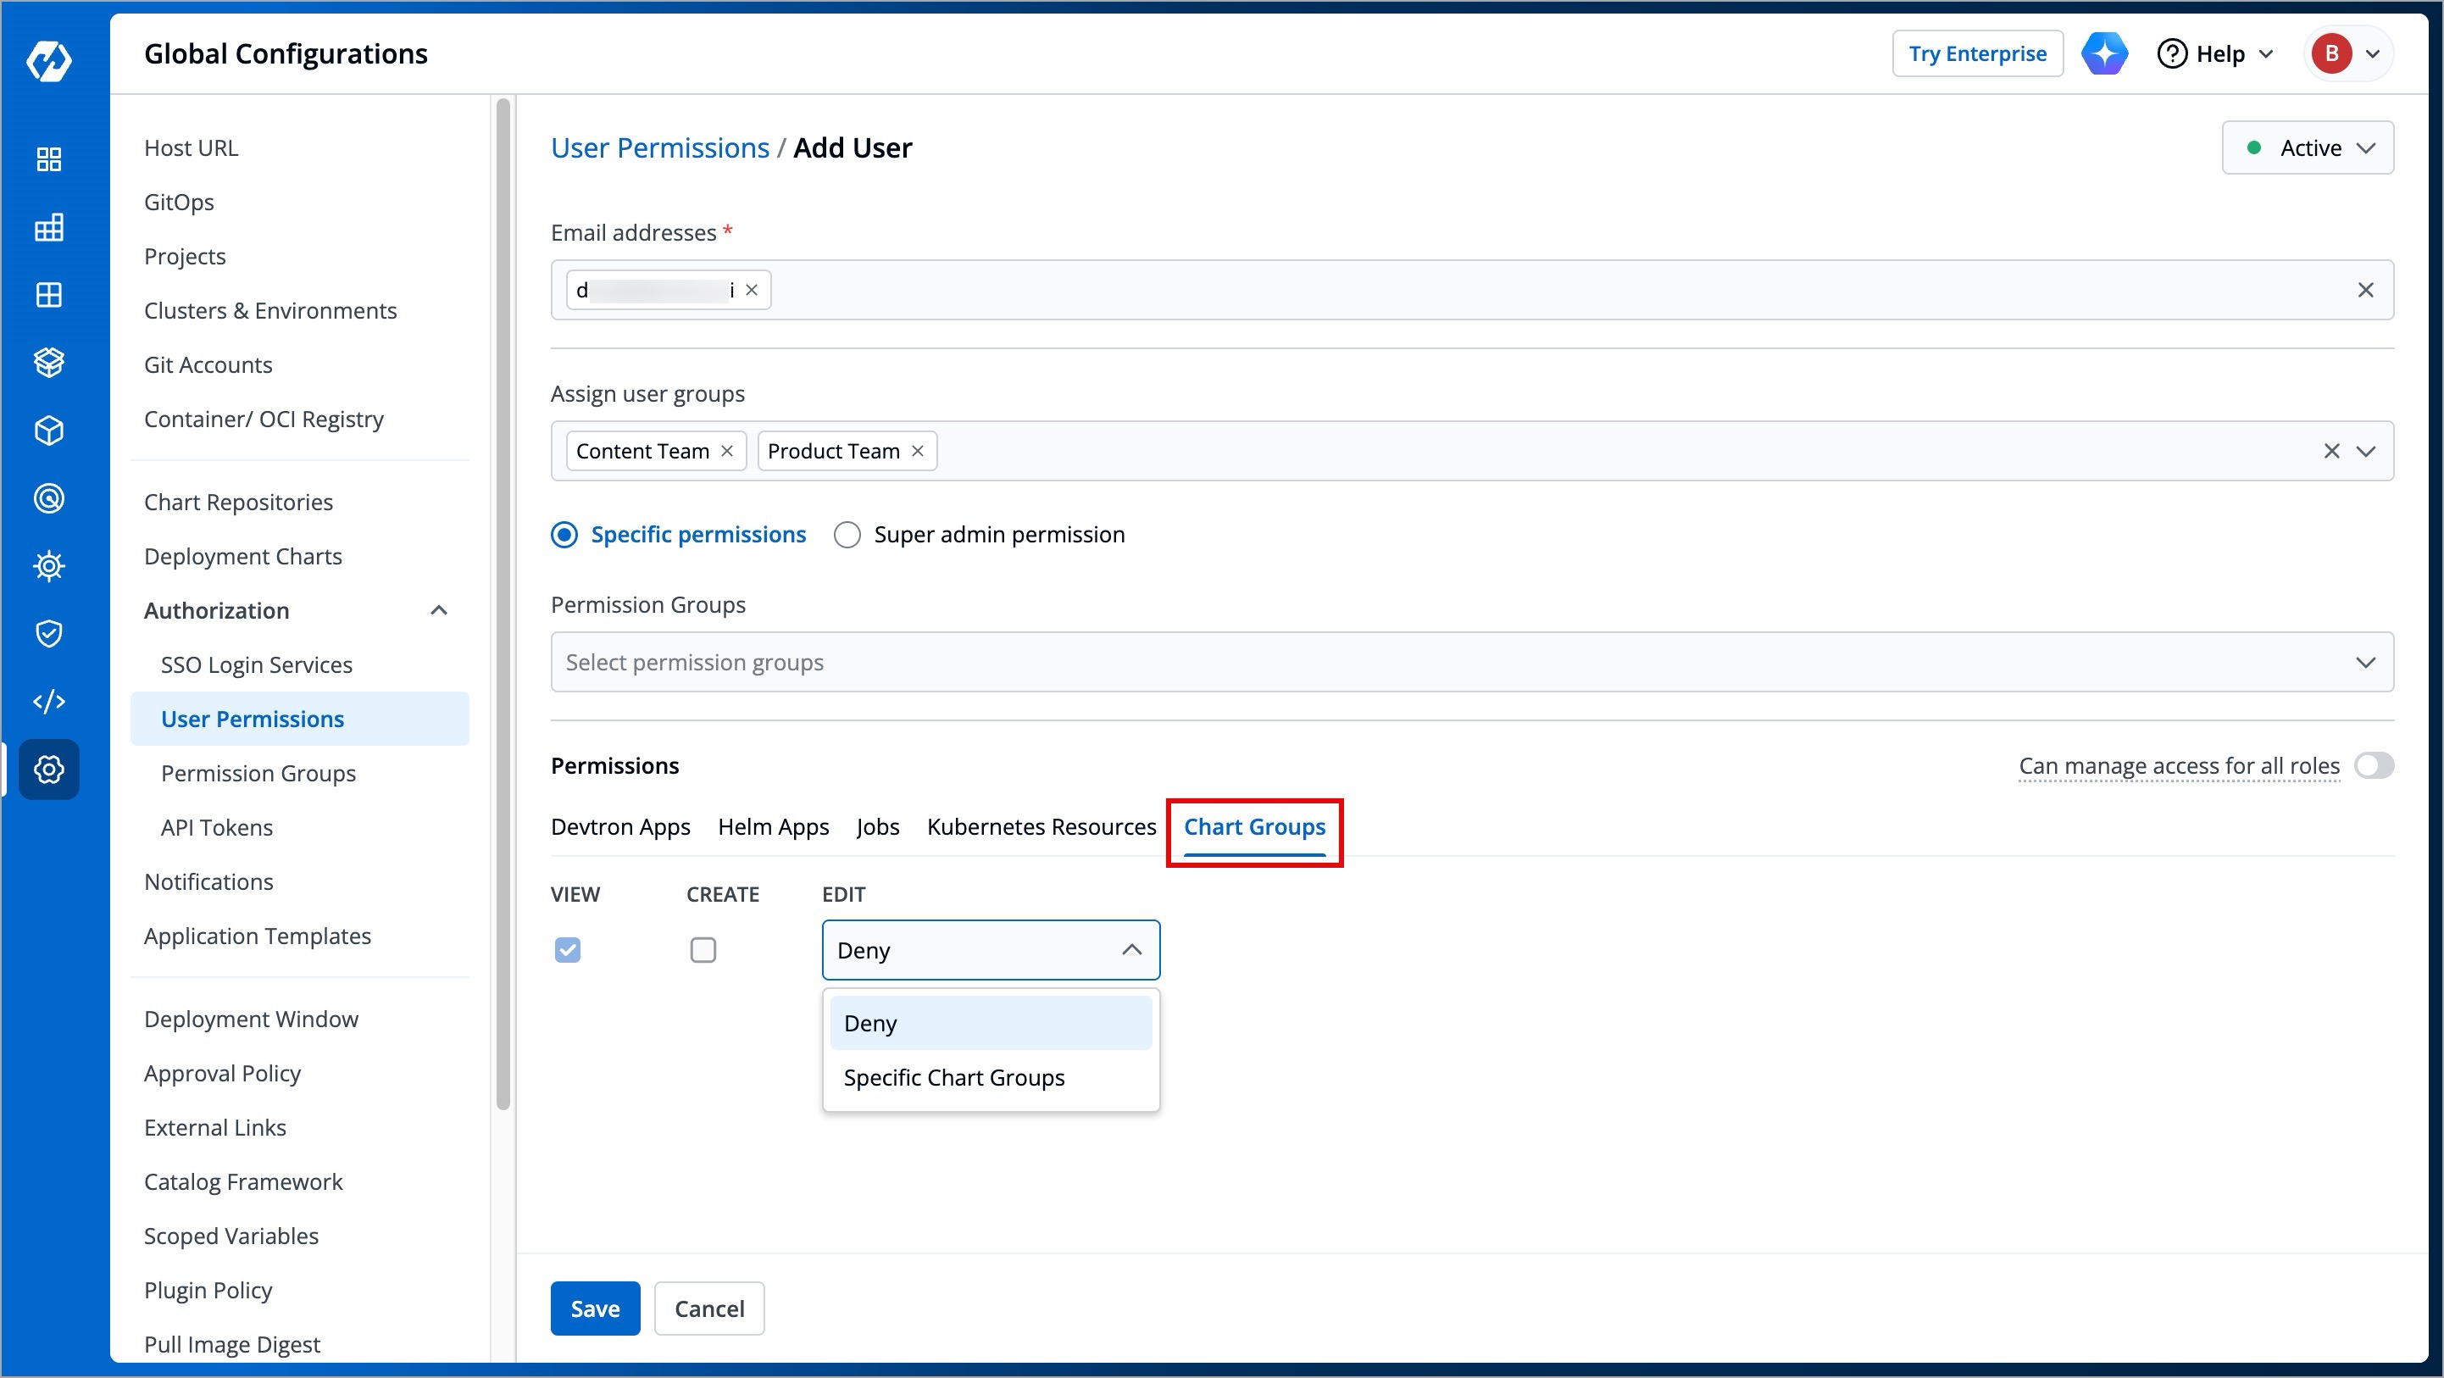Screen dimensions: 2444x1378
Task: Remove the Product Team group chip
Action: click(918, 451)
